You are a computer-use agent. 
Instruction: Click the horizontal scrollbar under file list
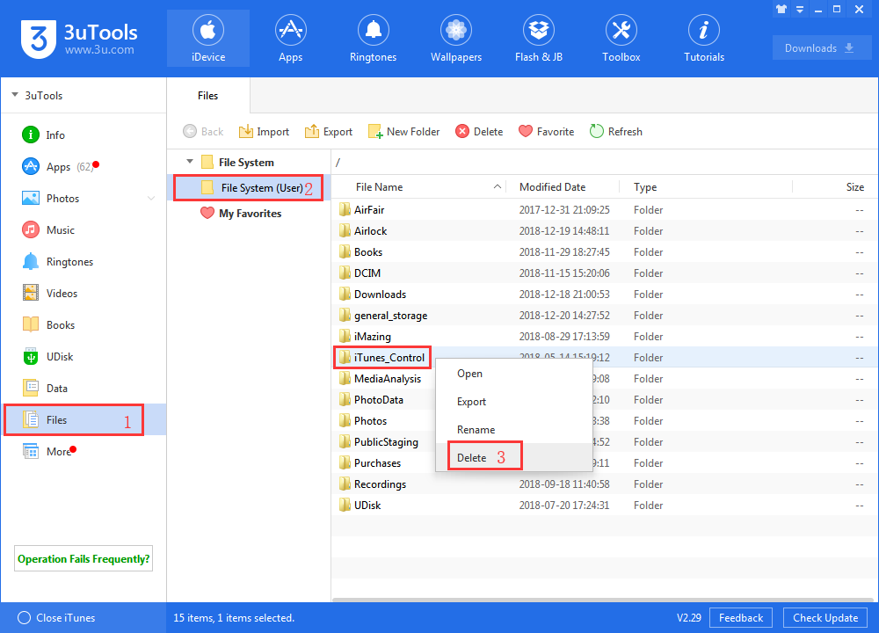603,600
